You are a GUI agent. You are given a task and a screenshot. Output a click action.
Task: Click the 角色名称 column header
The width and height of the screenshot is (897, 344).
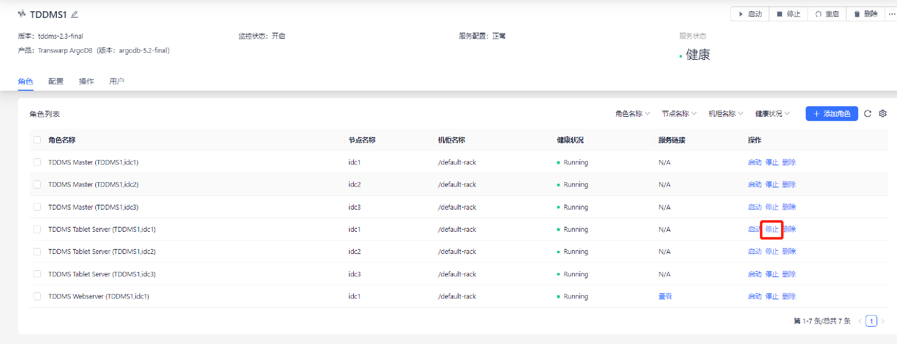tap(62, 140)
